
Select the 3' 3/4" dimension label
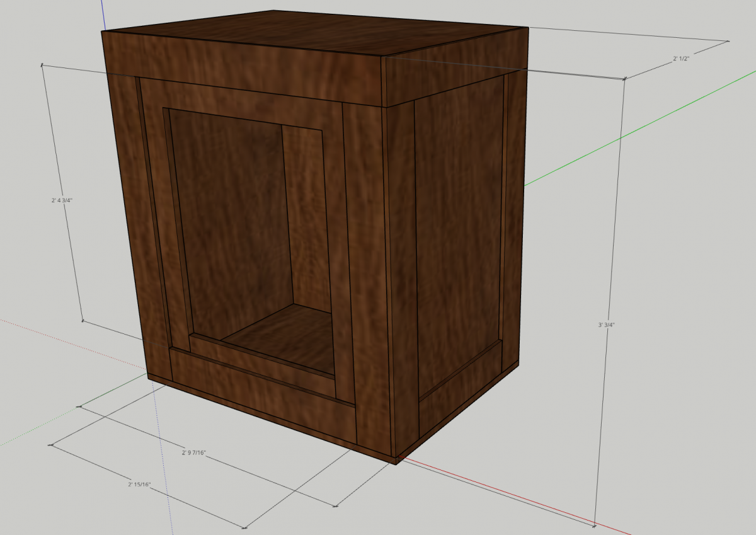point(606,325)
